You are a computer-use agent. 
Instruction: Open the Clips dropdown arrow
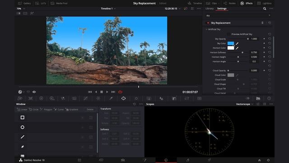219,3
